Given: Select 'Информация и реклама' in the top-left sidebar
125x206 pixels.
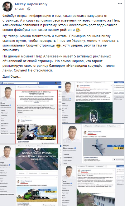Looking at the screenshot, I should [7, 134].
